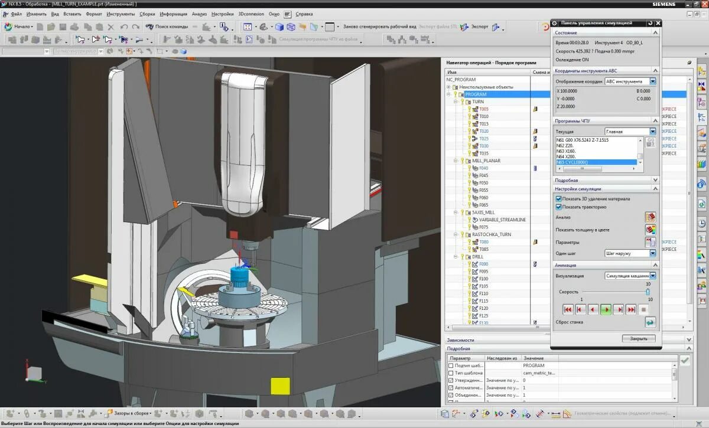The width and height of the screenshot is (709, 428).
Task: Collapse the DRILL group node
Action: point(456,257)
